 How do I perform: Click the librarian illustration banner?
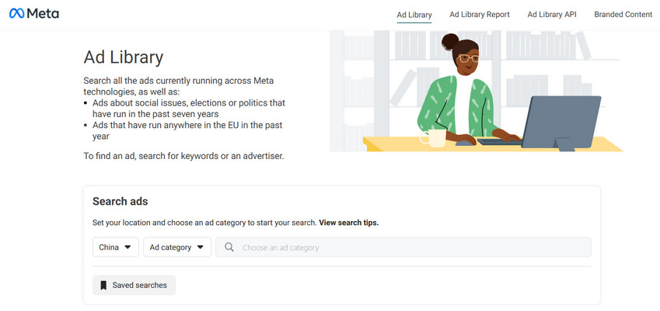tap(476, 91)
